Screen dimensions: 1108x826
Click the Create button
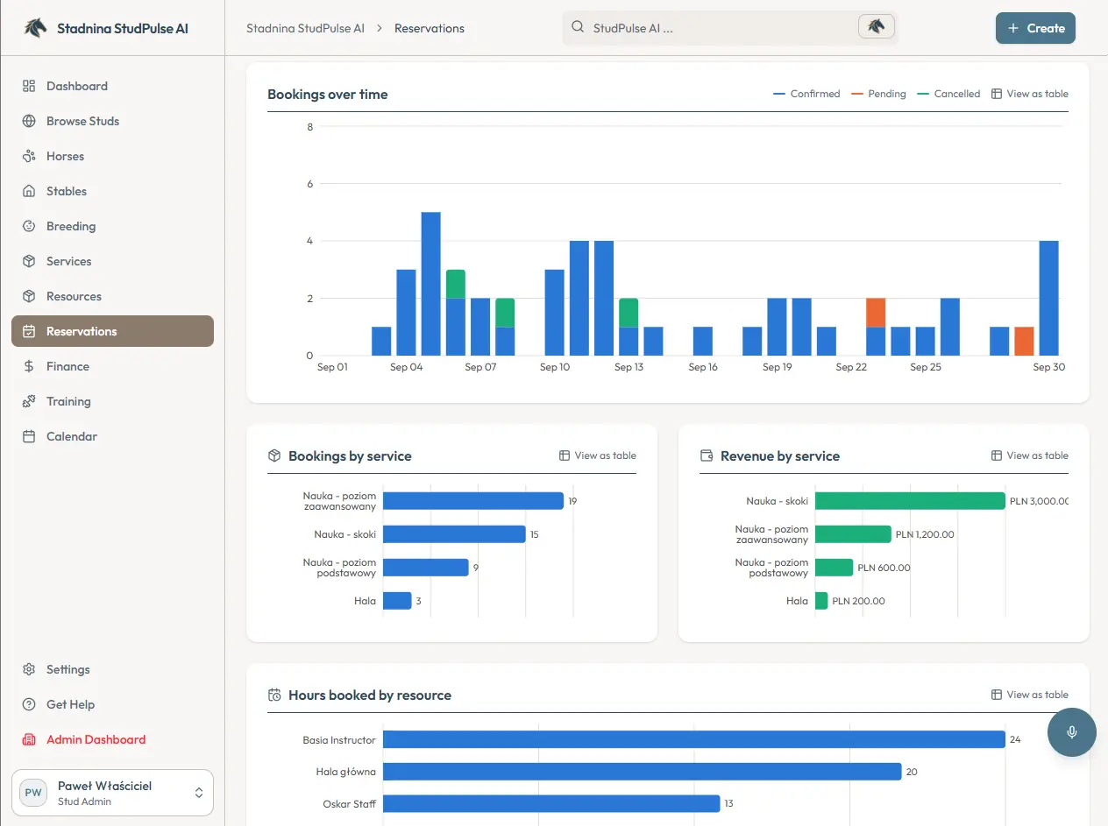click(x=1035, y=28)
